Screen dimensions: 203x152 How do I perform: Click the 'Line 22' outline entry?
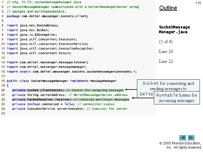tap(166, 61)
